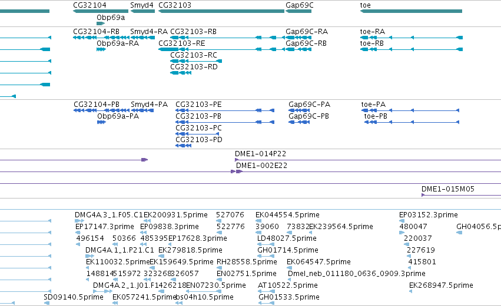
Task: Select transcript toe-RA label
Action: pos(373,32)
